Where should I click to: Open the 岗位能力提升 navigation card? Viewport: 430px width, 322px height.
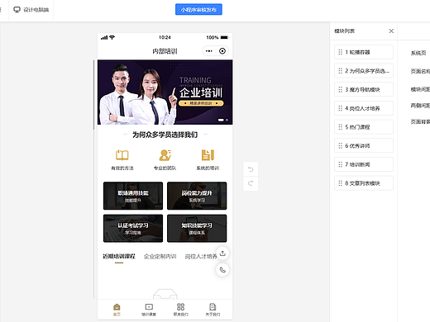(197, 196)
